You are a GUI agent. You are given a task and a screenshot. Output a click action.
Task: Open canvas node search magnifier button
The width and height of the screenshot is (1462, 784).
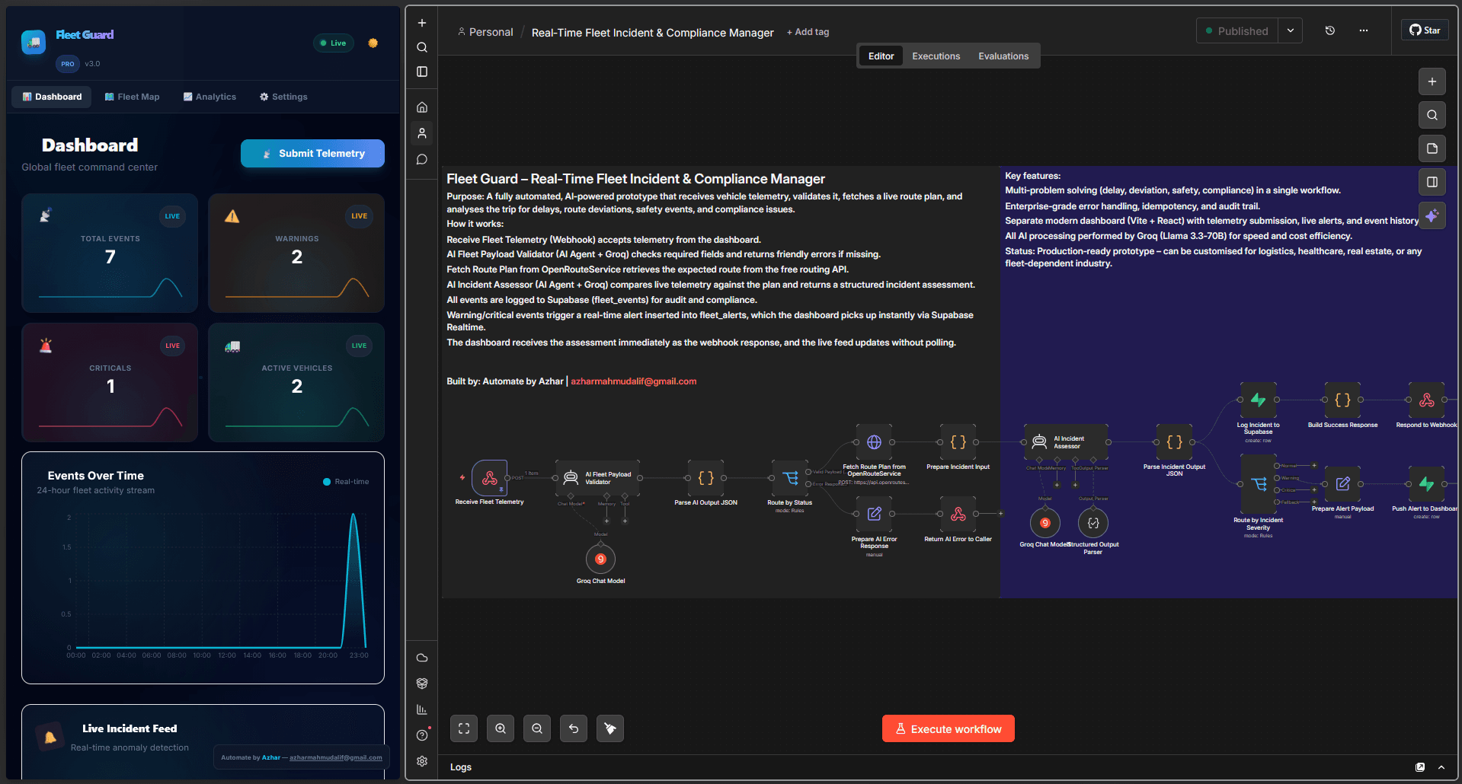pyautogui.click(x=1432, y=115)
